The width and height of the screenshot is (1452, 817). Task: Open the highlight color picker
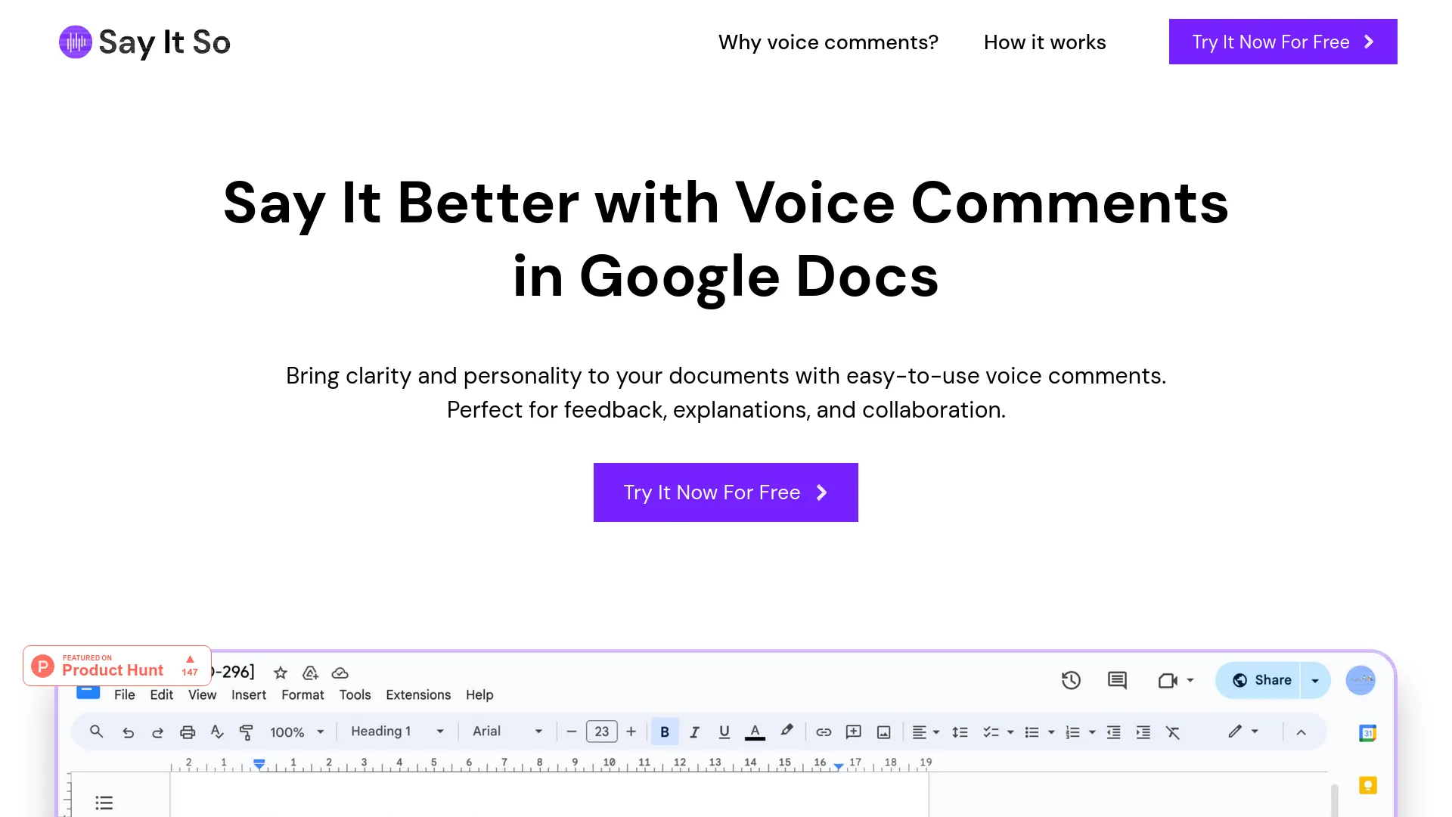click(x=786, y=731)
